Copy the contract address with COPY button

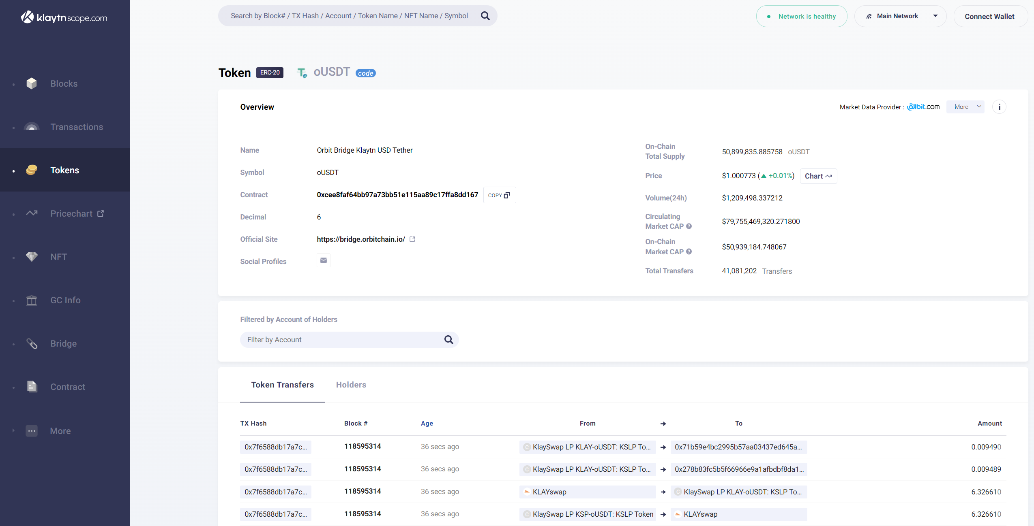[499, 195]
